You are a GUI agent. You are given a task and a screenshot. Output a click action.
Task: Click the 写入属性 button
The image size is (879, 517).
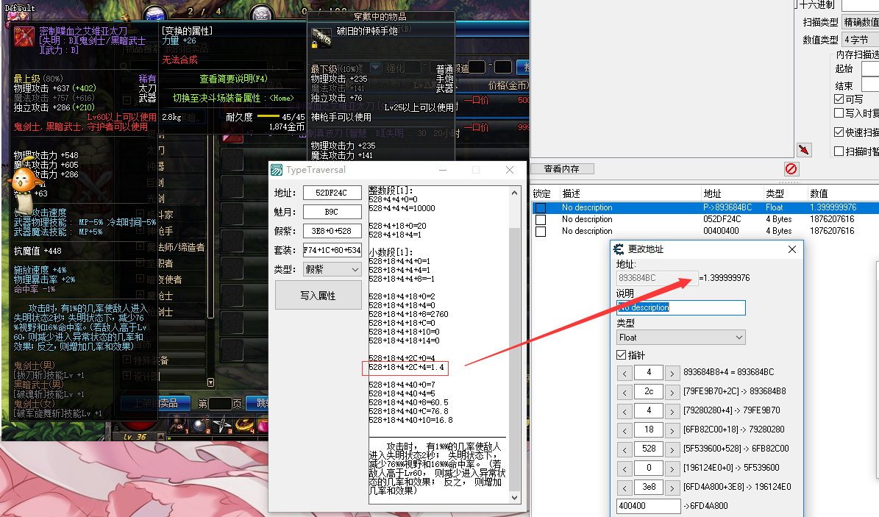click(x=318, y=296)
